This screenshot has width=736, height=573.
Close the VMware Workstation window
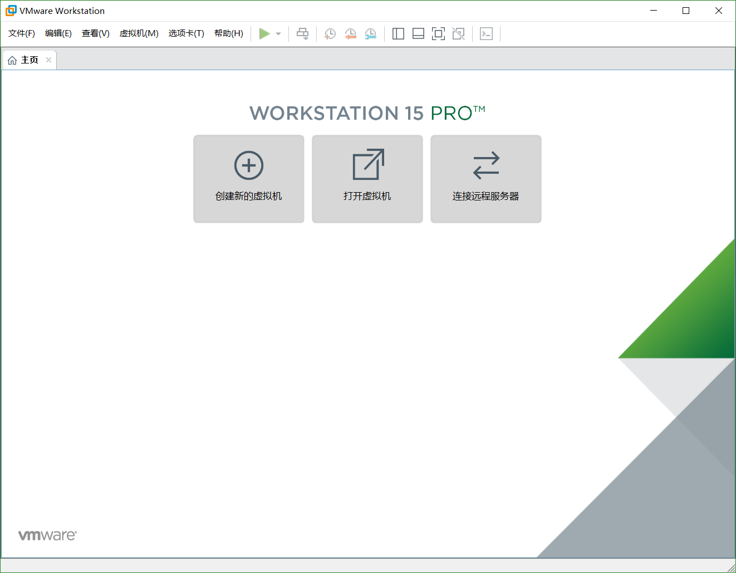(x=719, y=11)
